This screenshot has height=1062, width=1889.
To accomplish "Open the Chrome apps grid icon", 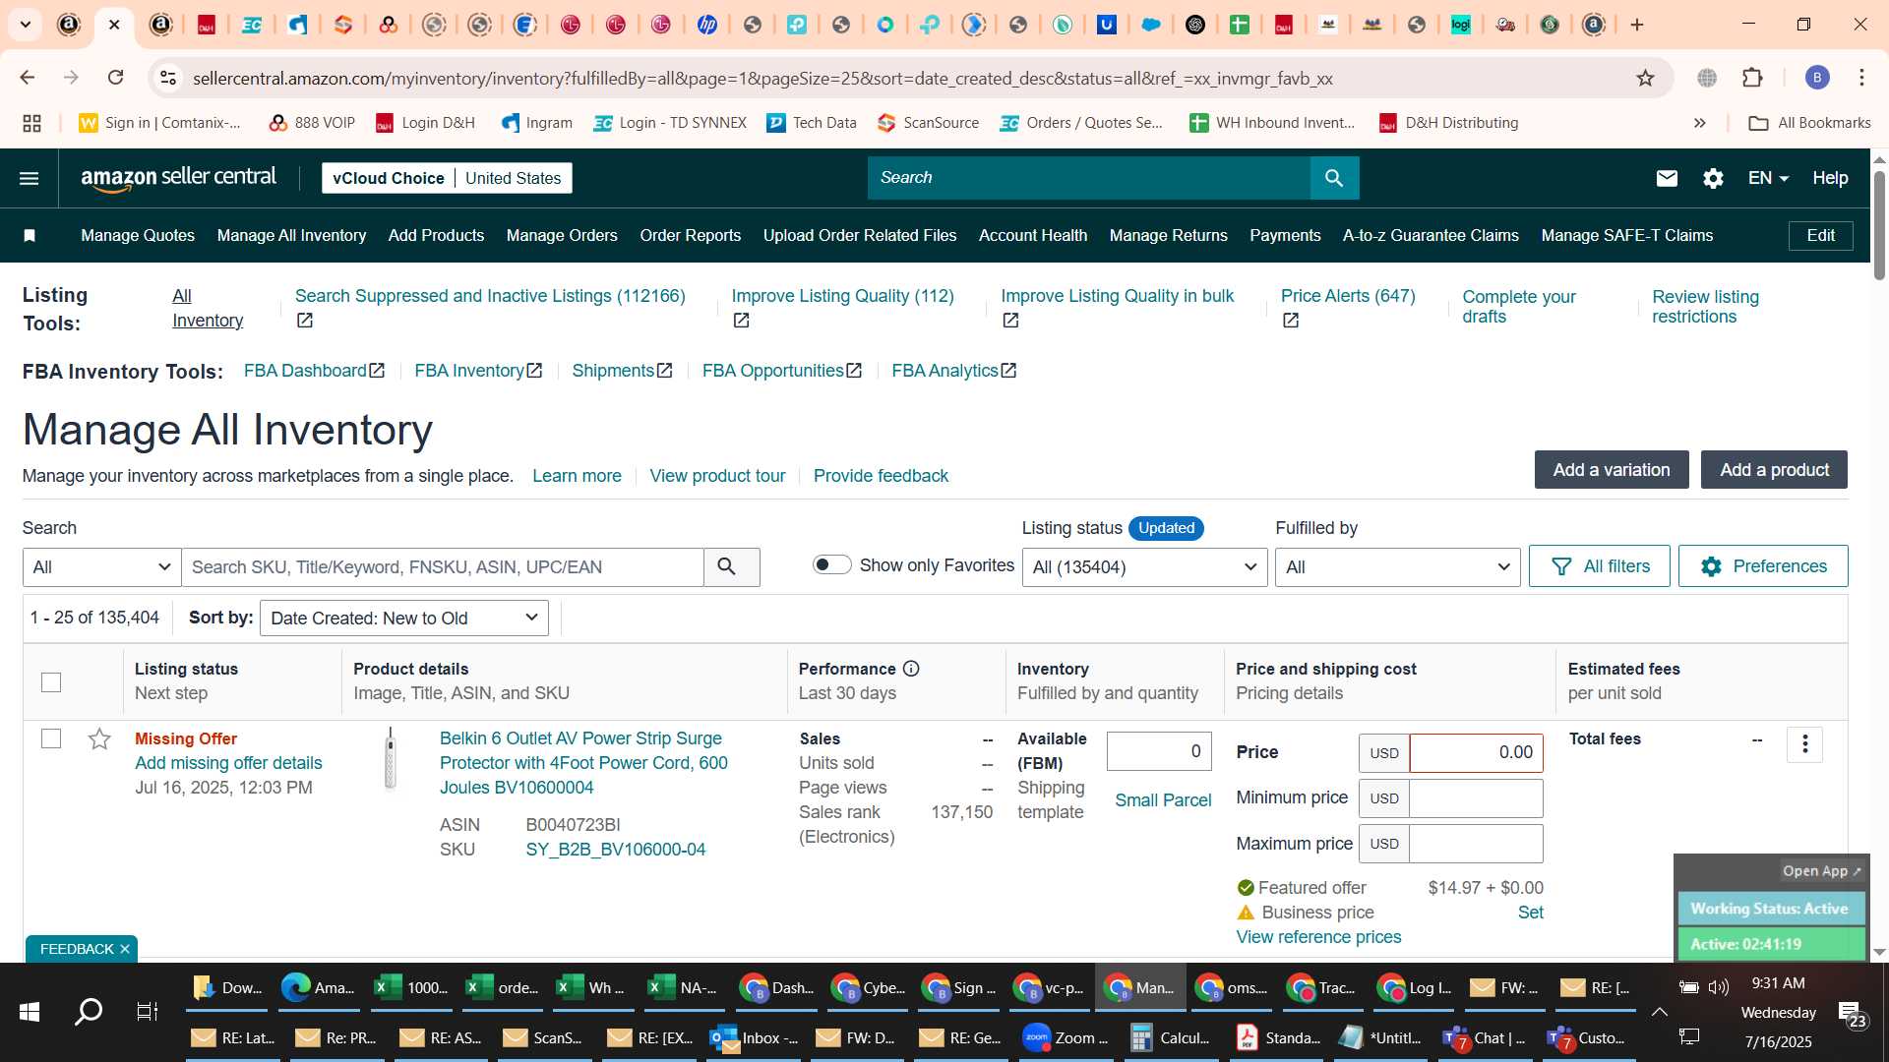I will coord(31,123).
